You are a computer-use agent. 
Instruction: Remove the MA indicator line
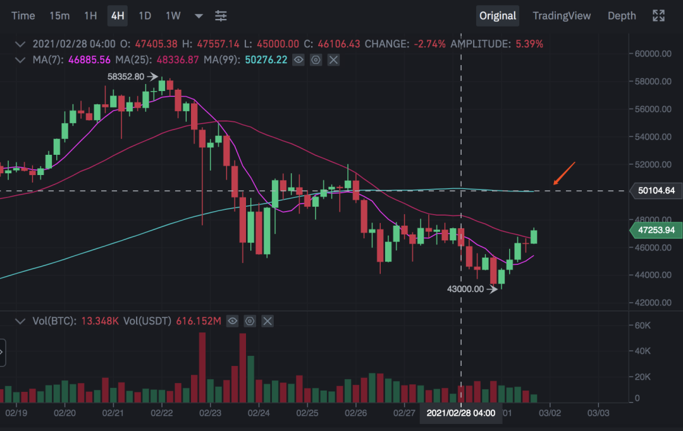[333, 60]
